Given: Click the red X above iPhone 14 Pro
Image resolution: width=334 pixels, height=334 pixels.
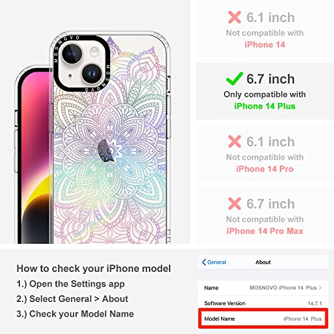Looking at the screenshot, I should (x=234, y=142).
